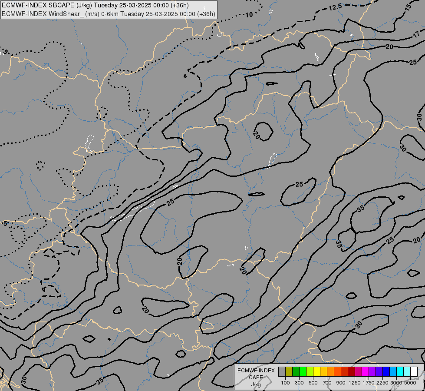Click the white swatch in CAPE legend
This screenshot has width=425, height=391.
tap(414, 372)
